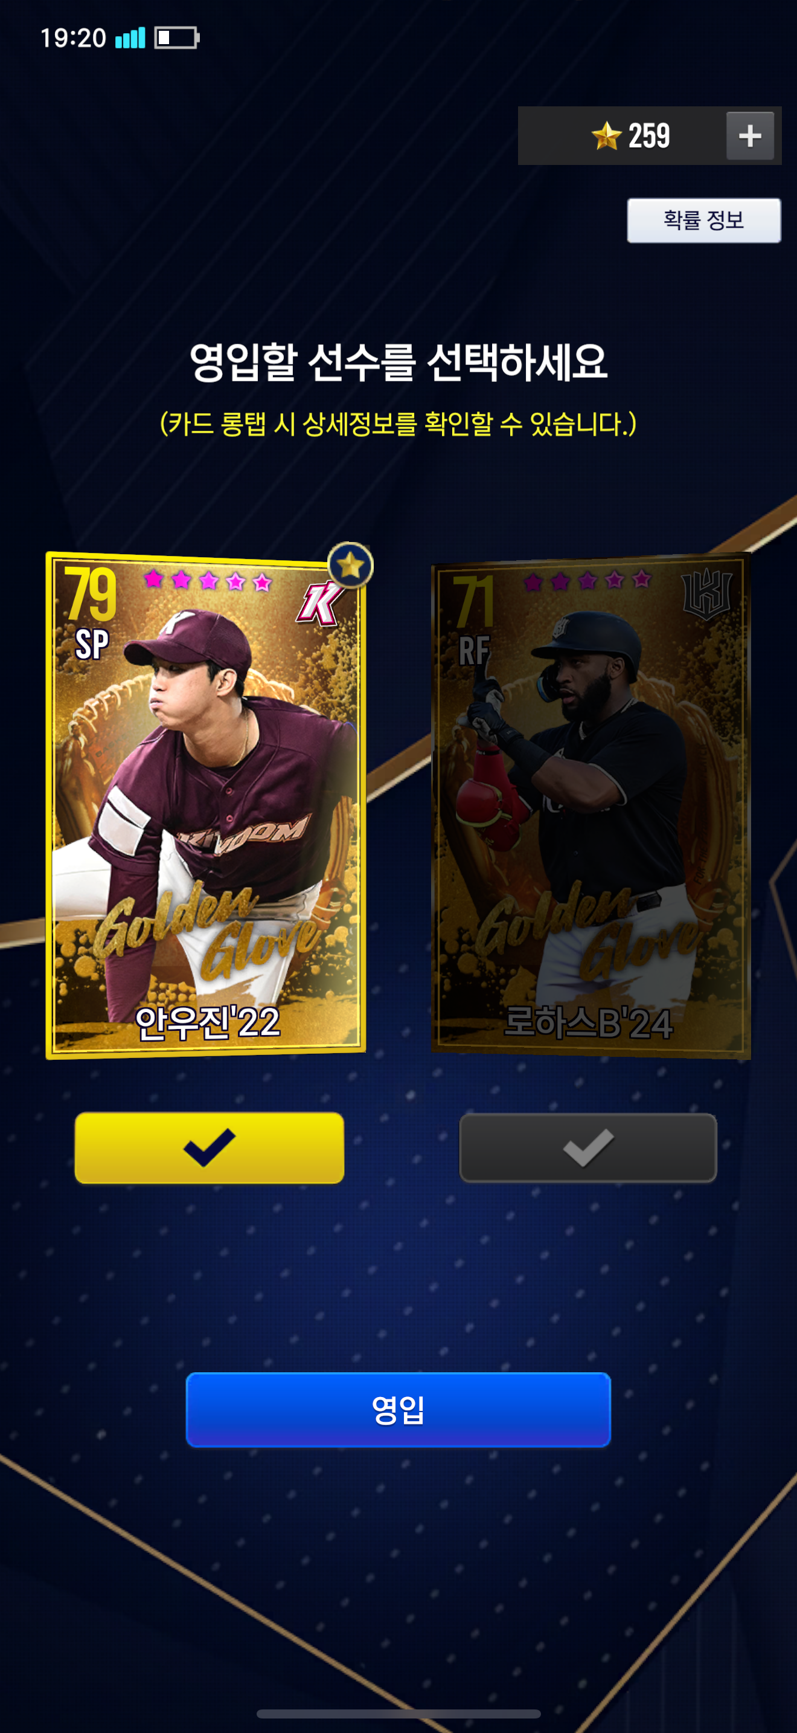Tap the KT team logo on the 로하스B card

pos(706,595)
